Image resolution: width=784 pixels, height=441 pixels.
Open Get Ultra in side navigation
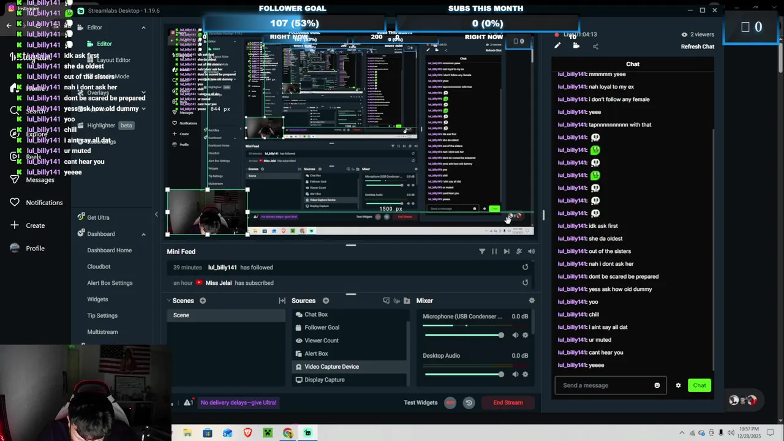tap(98, 217)
